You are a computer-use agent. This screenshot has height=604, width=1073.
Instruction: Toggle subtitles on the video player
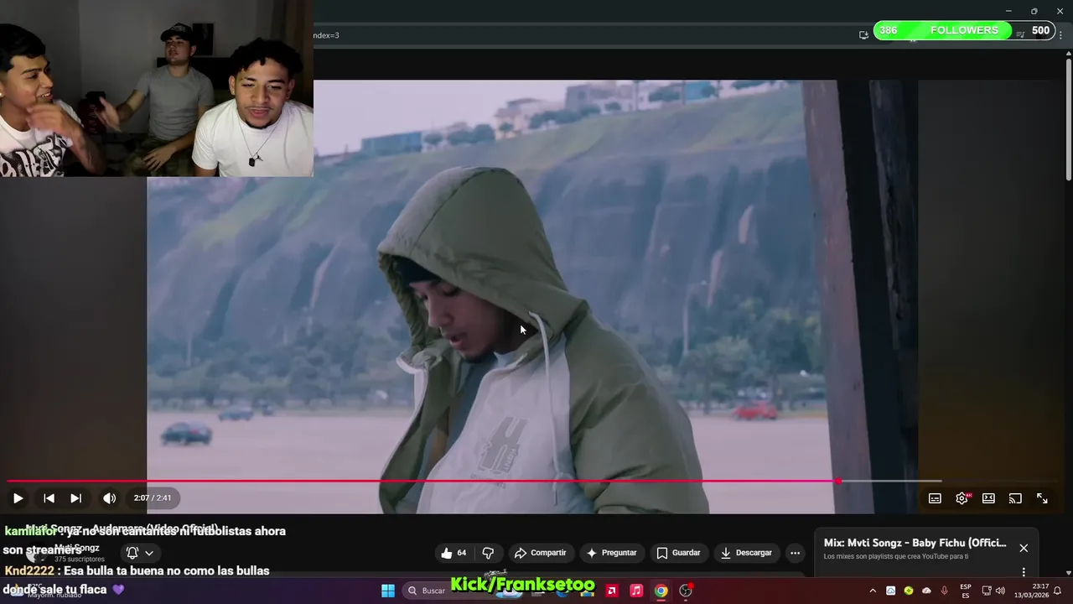point(935,498)
